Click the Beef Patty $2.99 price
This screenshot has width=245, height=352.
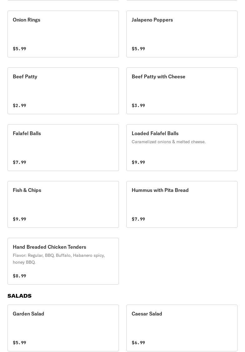click(19, 105)
